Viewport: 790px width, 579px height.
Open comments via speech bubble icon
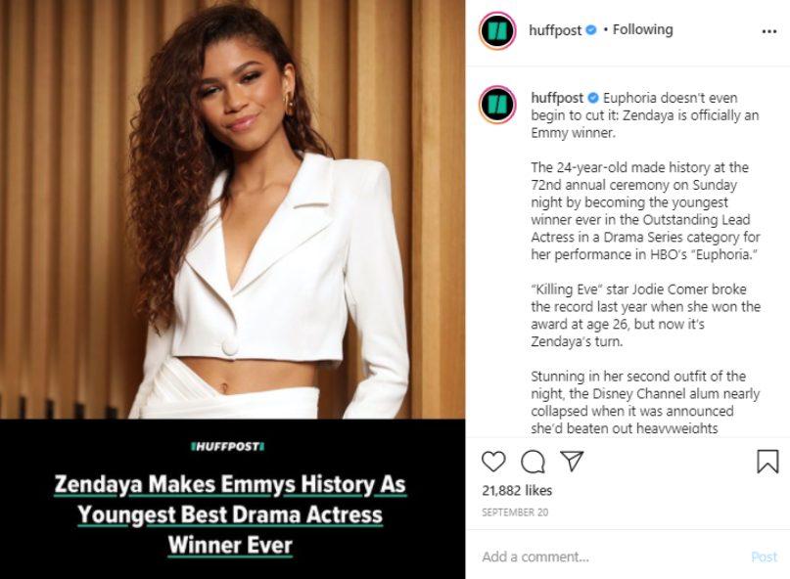533,462
